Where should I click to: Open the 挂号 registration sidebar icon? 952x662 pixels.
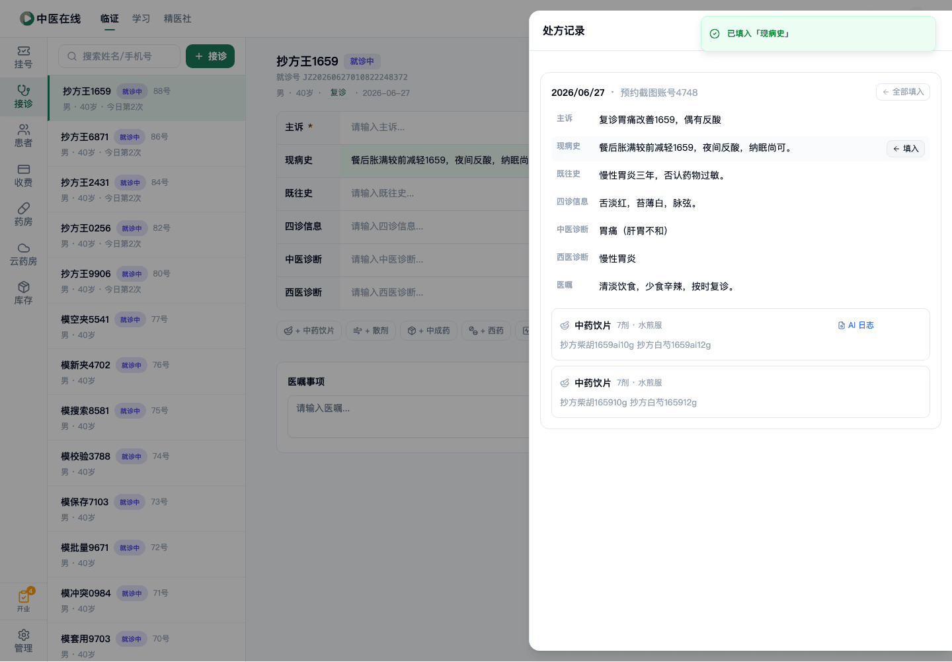[24, 58]
